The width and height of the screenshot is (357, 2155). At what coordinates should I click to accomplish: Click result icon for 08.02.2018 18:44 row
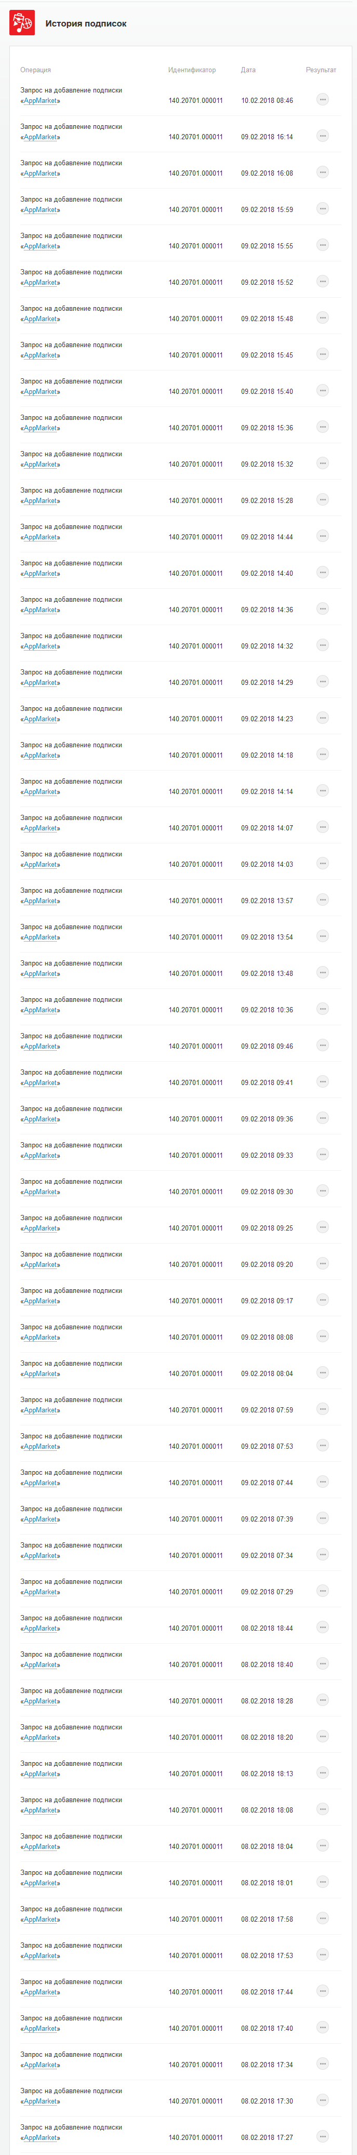(x=323, y=1627)
